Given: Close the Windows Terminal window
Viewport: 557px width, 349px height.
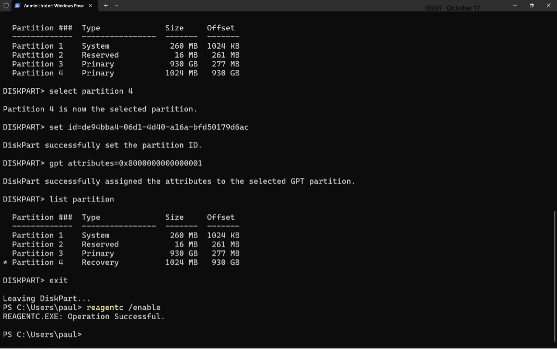Looking at the screenshot, I should (x=549, y=6).
